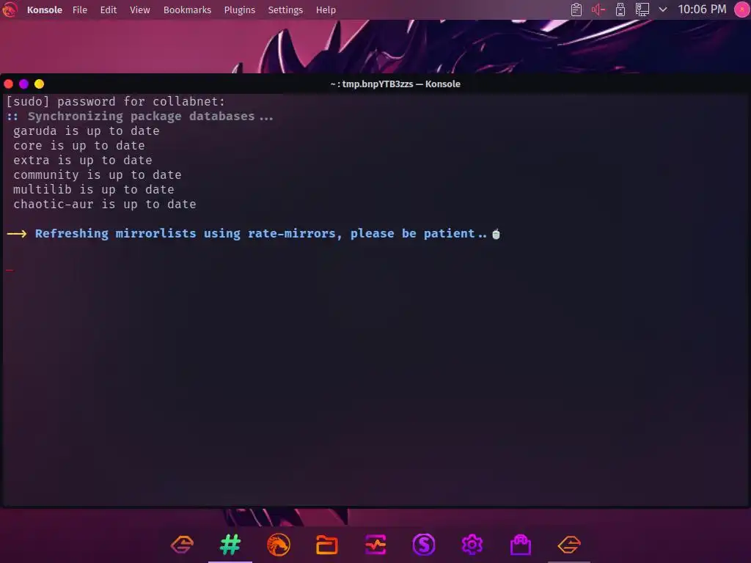Open the software store bag dock icon
751x563 pixels.
click(x=521, y=545)
